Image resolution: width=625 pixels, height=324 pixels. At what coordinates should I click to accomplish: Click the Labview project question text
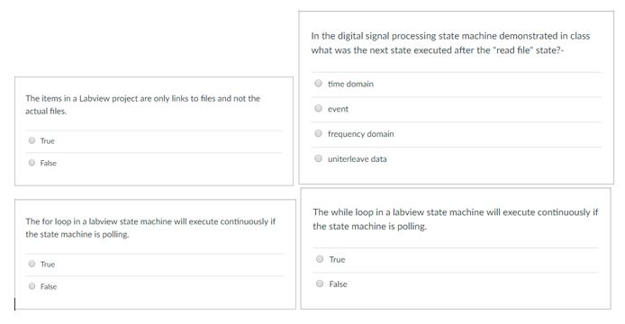click(x=142, y=104)
